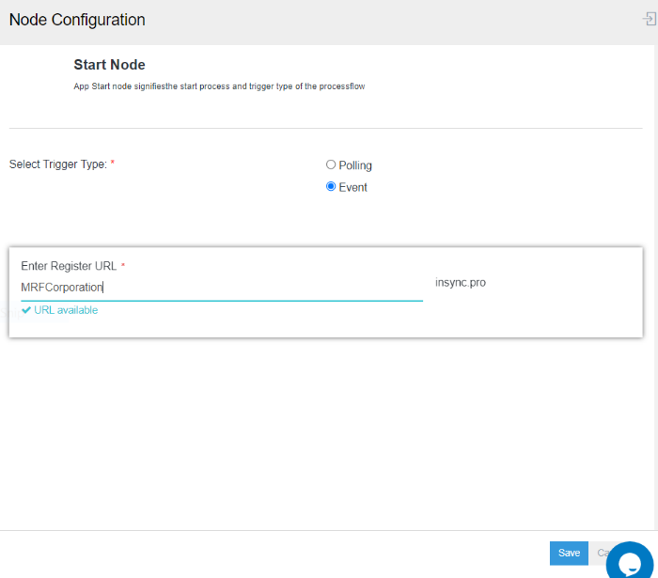Click the MRFCorporation text in URL field

coord(62,288)
